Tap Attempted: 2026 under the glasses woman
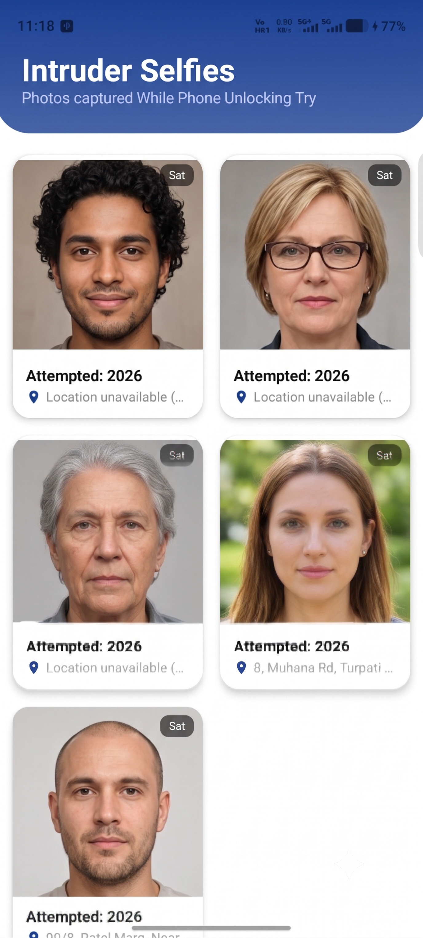 [292, 376]
